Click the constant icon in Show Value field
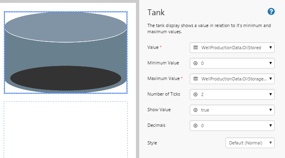Screen dimensions: 285x158 tap(195, 110)
